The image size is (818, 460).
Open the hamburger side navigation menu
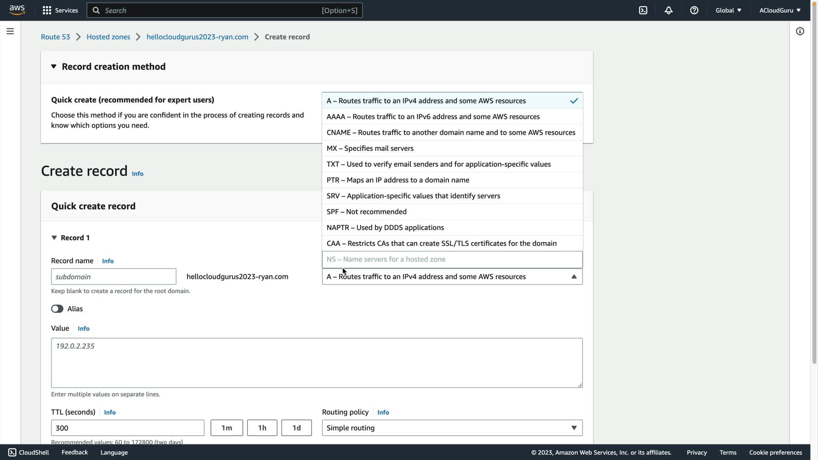(x=10, y=31)
